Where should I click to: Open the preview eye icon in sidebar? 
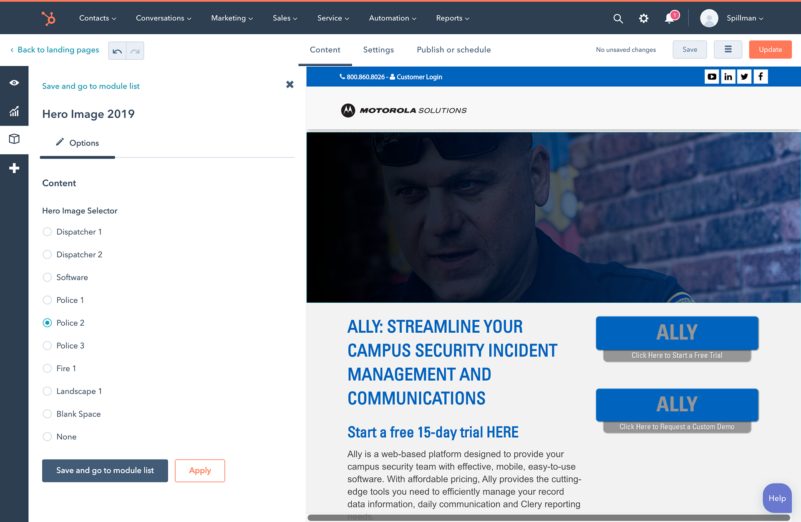[14, 83]
